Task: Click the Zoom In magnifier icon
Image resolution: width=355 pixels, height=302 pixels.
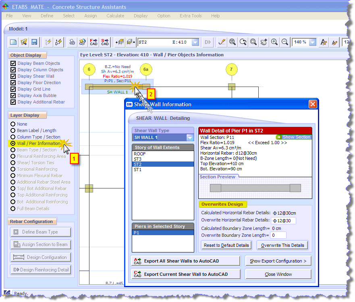Action: (x=274, y=42)
